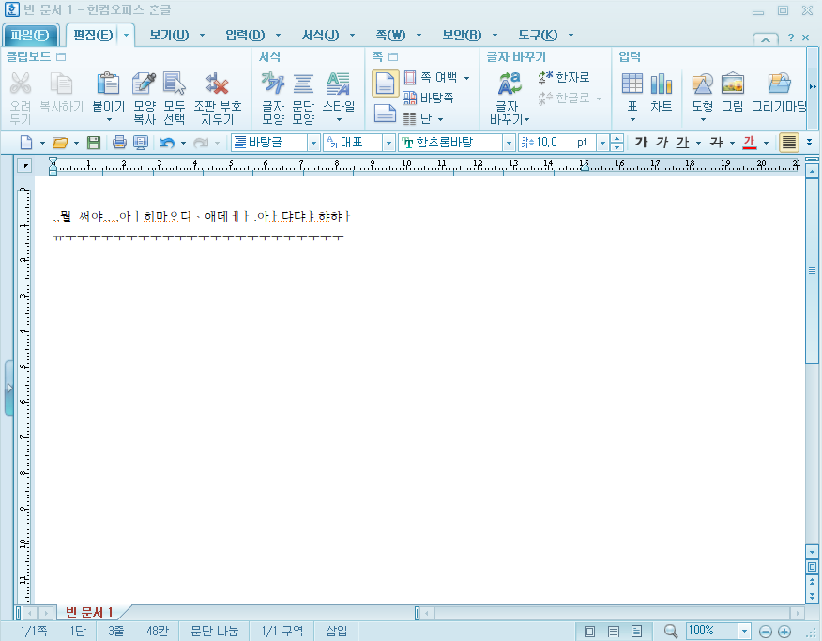
Task: Click the 바탕쪽 master page button
Action: point(428,98)
